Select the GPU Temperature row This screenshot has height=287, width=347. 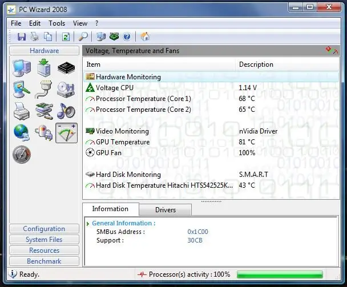point(211,142)
